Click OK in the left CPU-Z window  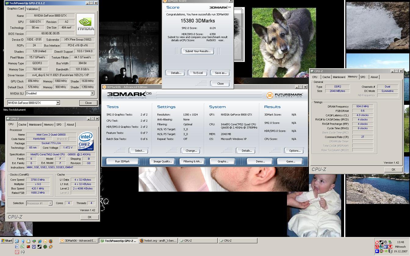[x=89, y=217]
